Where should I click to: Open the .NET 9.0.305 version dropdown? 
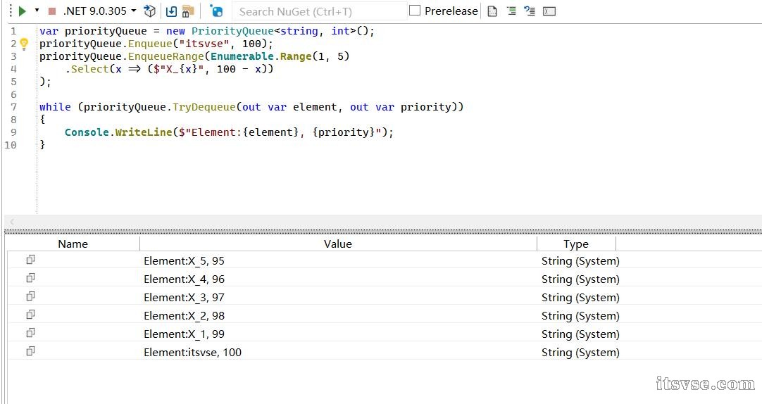(99, 11)
